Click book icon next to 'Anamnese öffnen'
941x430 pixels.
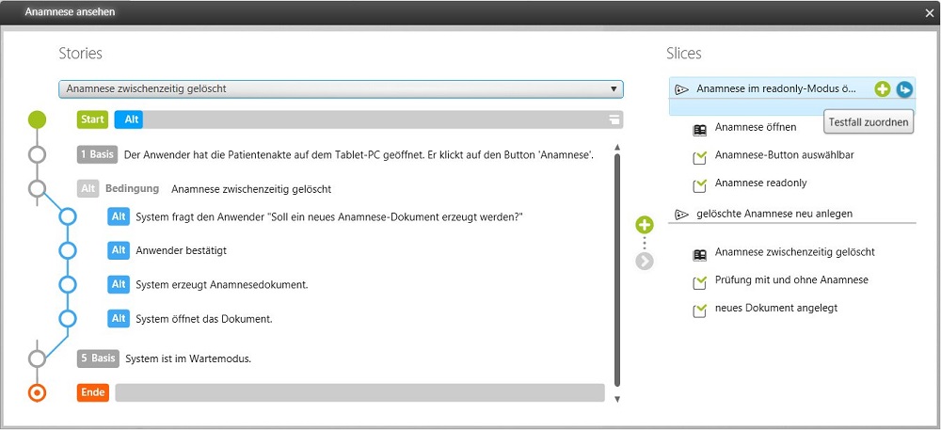click(699, 129)
